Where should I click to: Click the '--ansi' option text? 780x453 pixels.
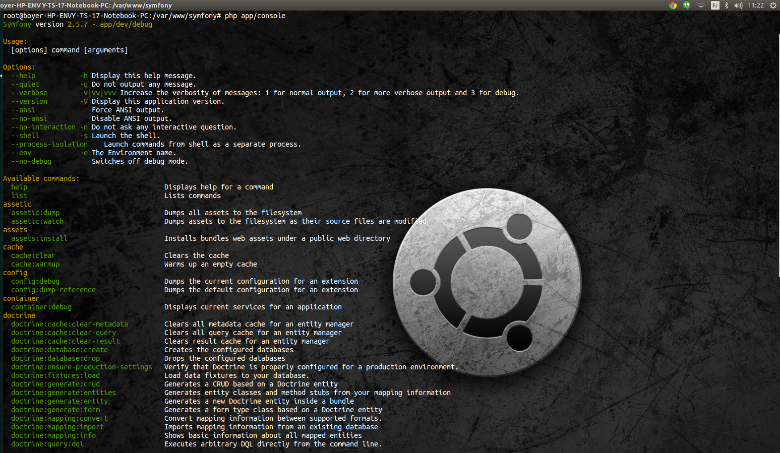point(23,110)
